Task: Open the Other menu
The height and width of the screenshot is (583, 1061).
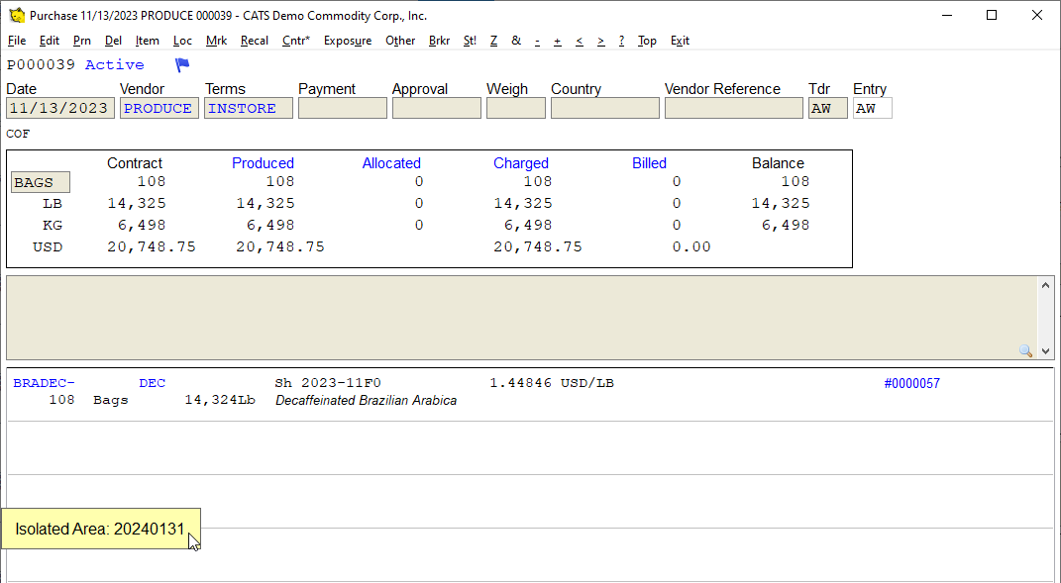Action: click(x=400, y=41)
